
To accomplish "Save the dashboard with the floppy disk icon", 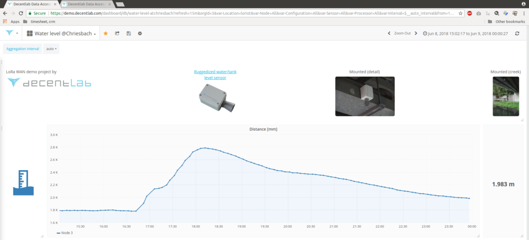I will point(129,33).
